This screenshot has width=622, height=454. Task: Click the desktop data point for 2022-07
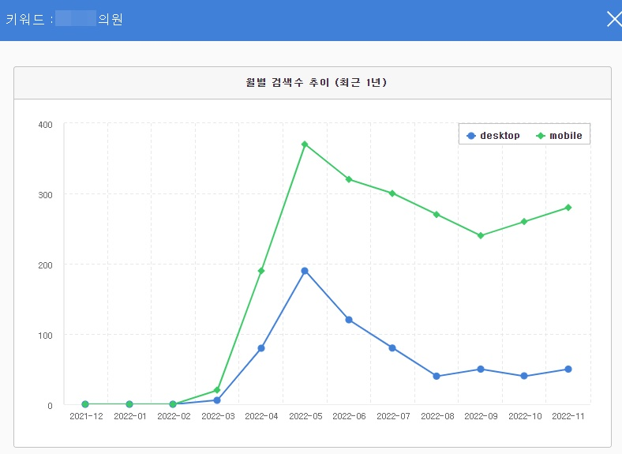tap(392, 348)
